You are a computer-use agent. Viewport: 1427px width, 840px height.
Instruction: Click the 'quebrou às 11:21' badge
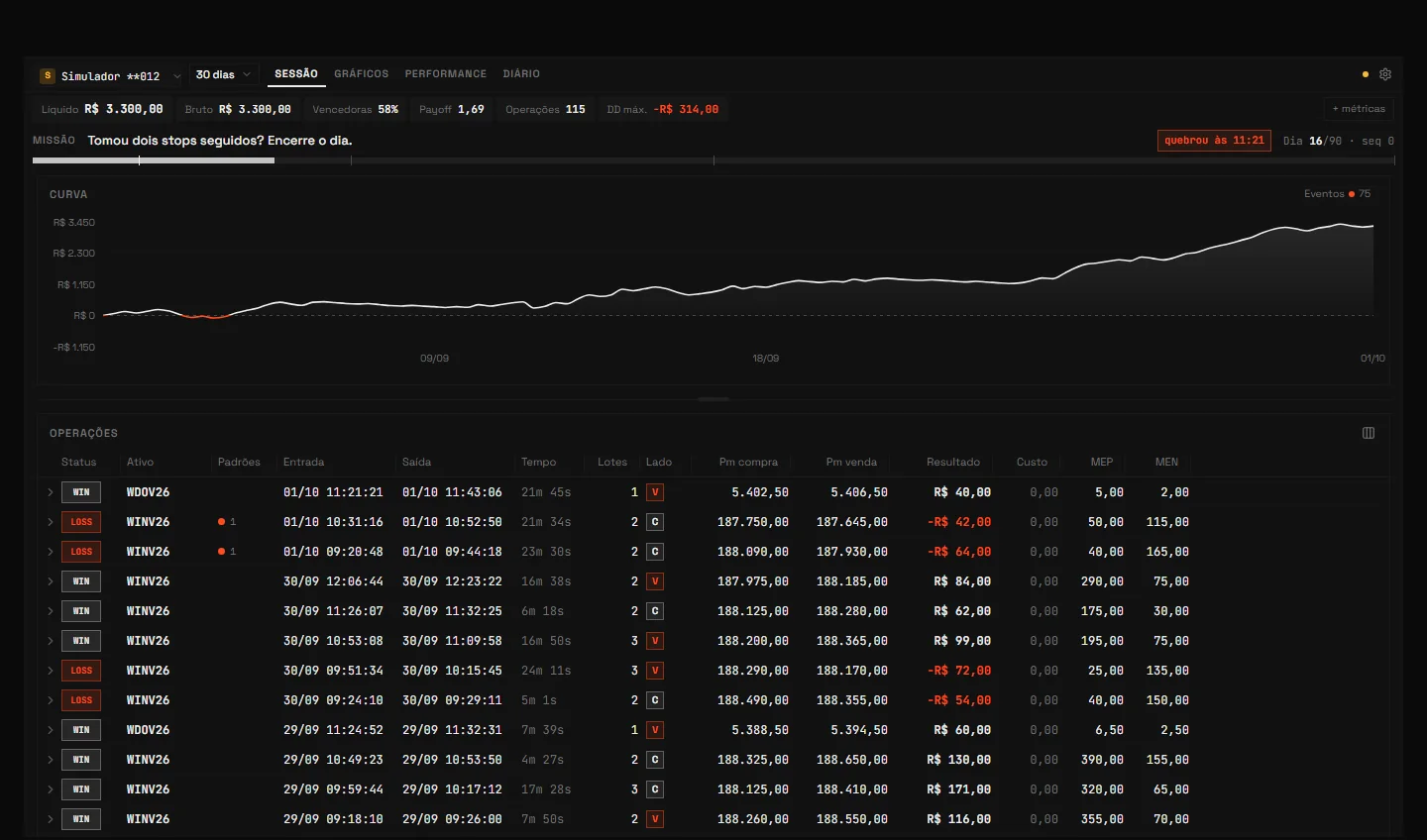click(x=1214, y=141)
